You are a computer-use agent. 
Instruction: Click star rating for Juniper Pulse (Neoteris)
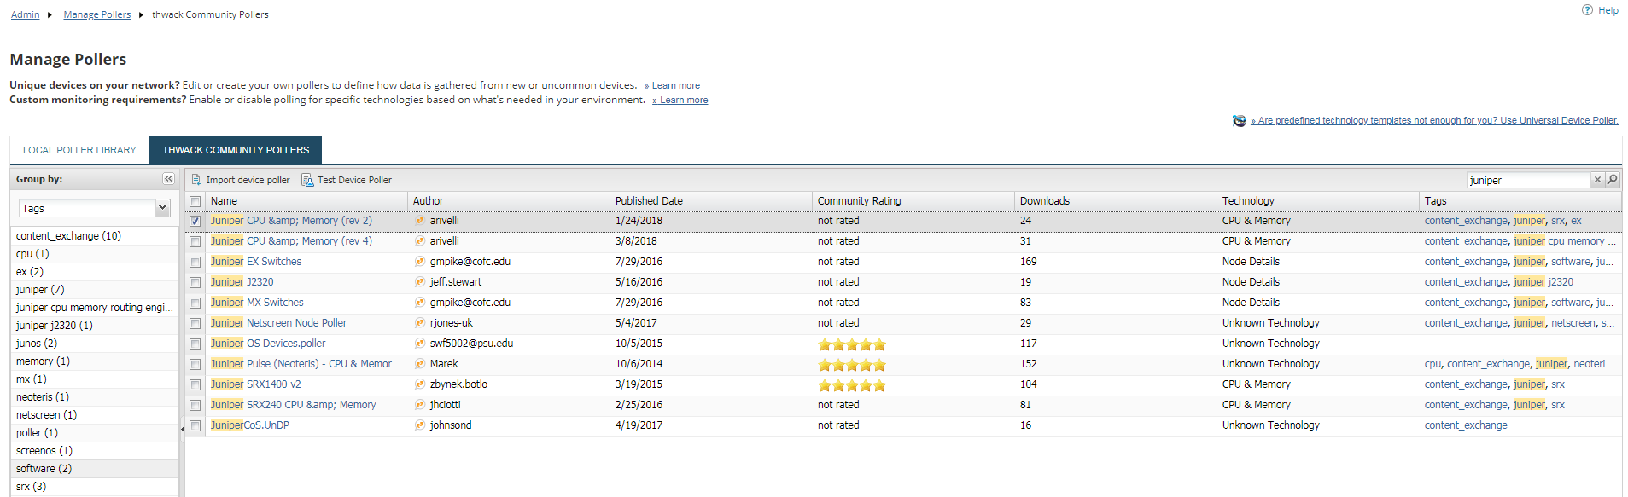852,365
